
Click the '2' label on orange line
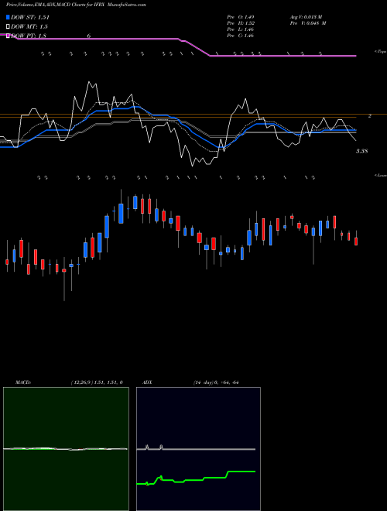(x=370, y=115)
